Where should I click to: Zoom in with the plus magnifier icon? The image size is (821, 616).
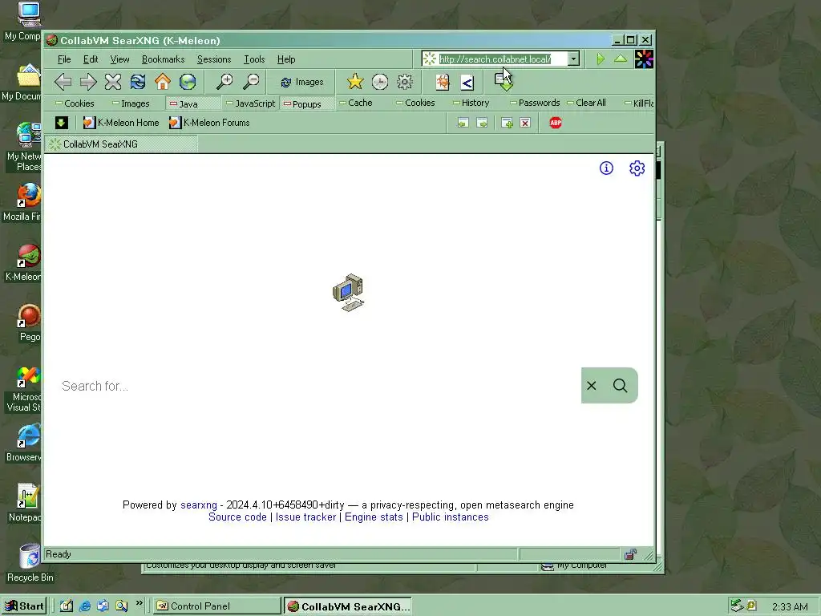(224, 82)
